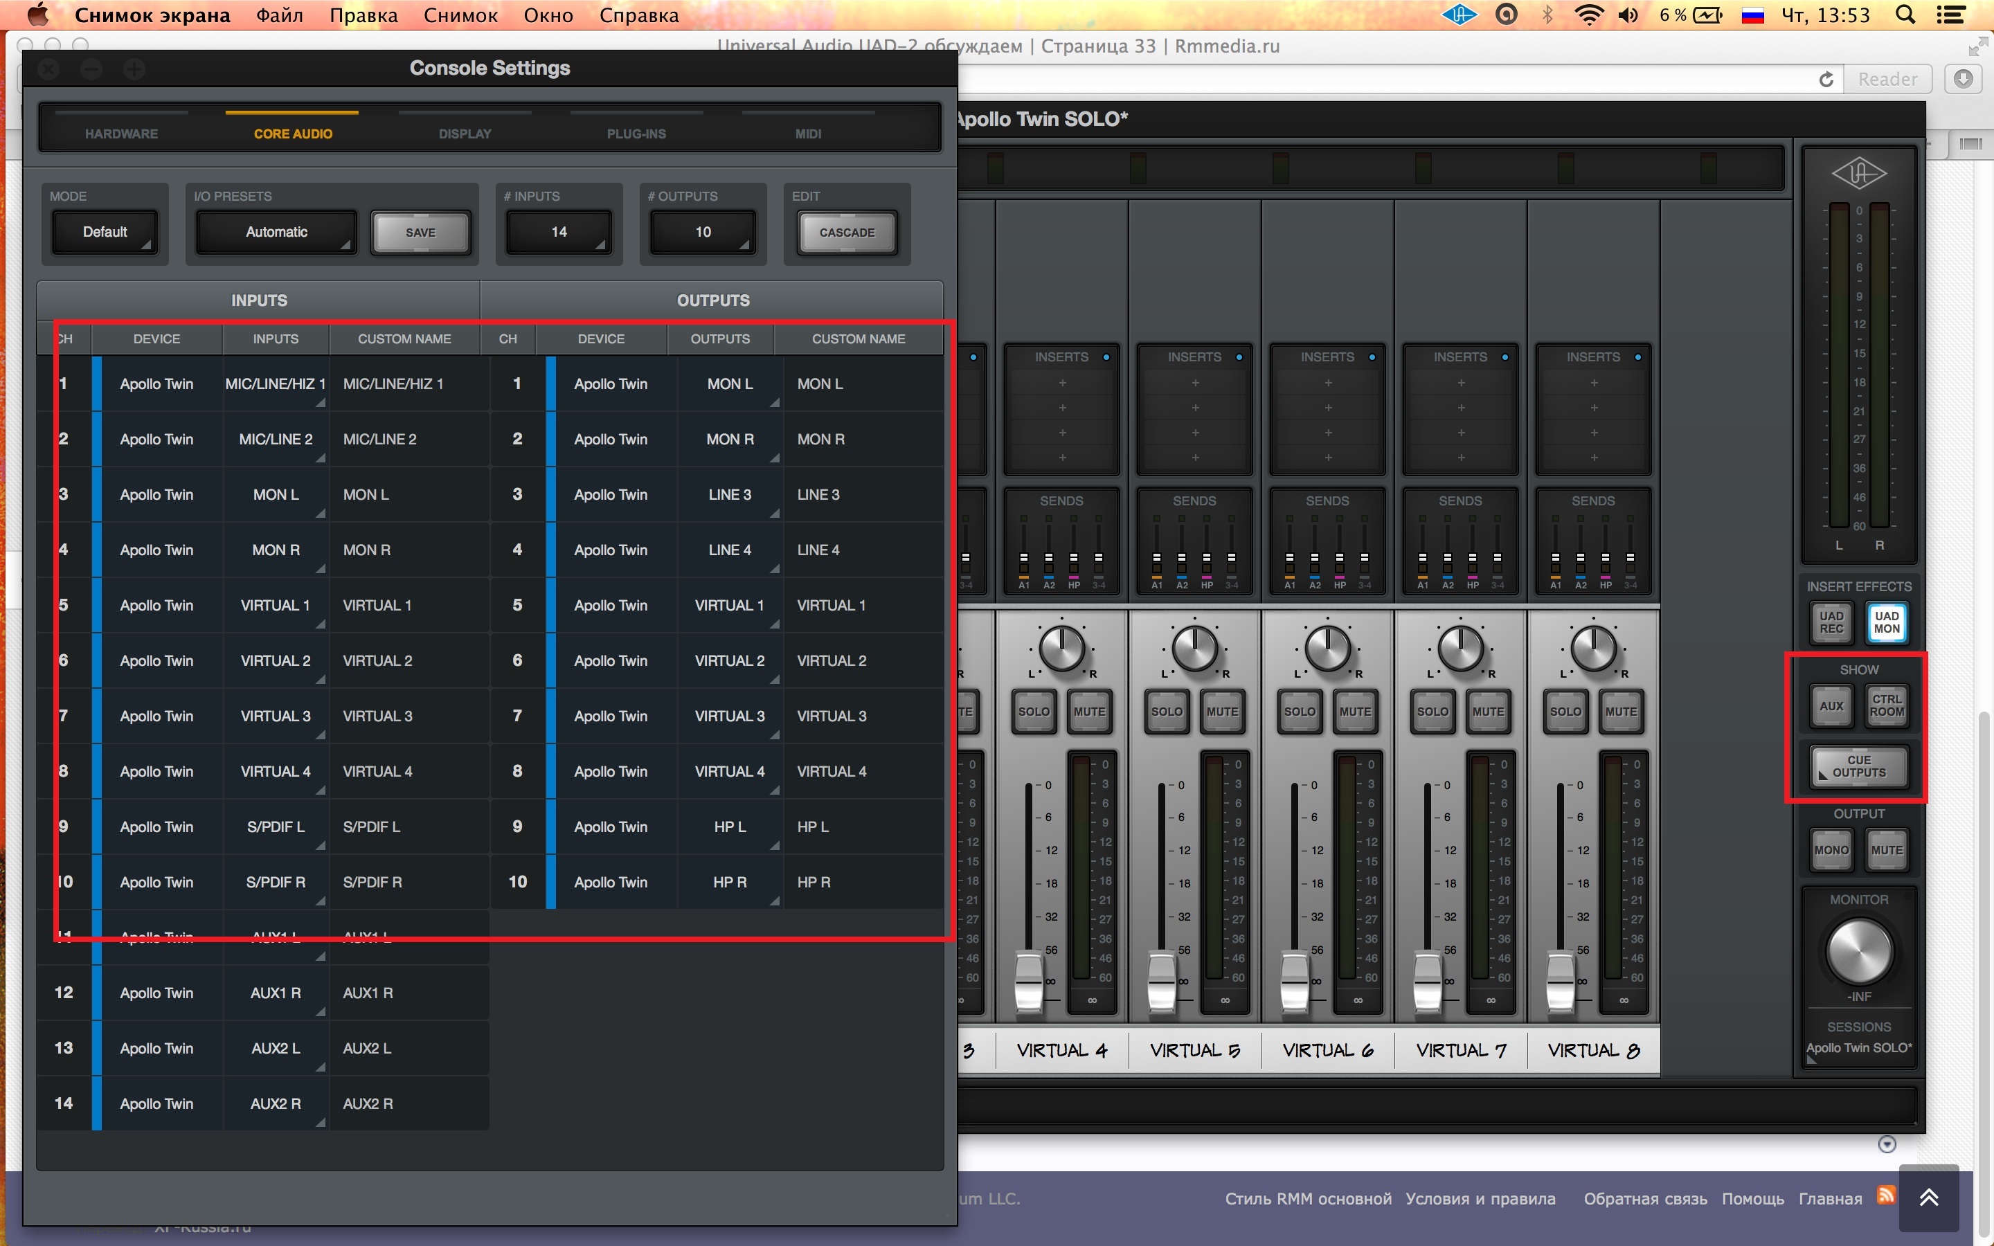Toggle SOLO on the VIRTUAL 4 channel
The width and height of the screenshot is (1994, 1246).
(1033, 712)
